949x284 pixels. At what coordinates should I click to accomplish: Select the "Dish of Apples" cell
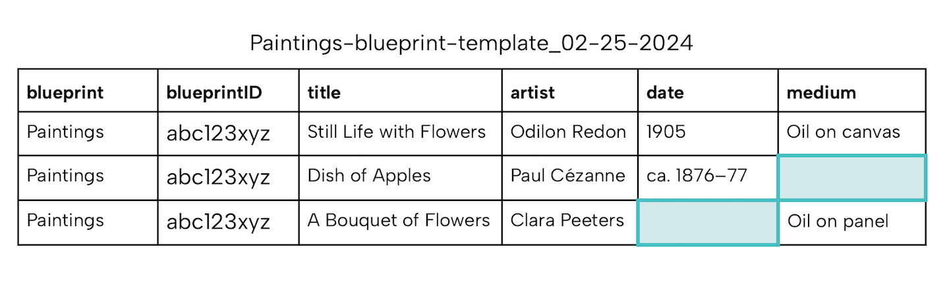point(369,176)
